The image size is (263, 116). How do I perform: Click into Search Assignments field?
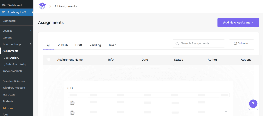[x=199, y=43]
